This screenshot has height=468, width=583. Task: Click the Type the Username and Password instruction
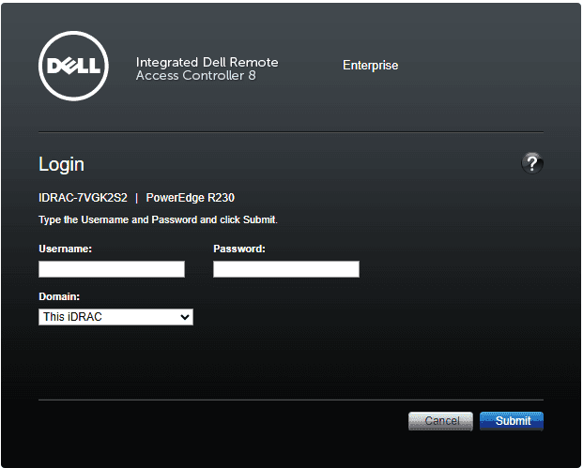[158, 219]
